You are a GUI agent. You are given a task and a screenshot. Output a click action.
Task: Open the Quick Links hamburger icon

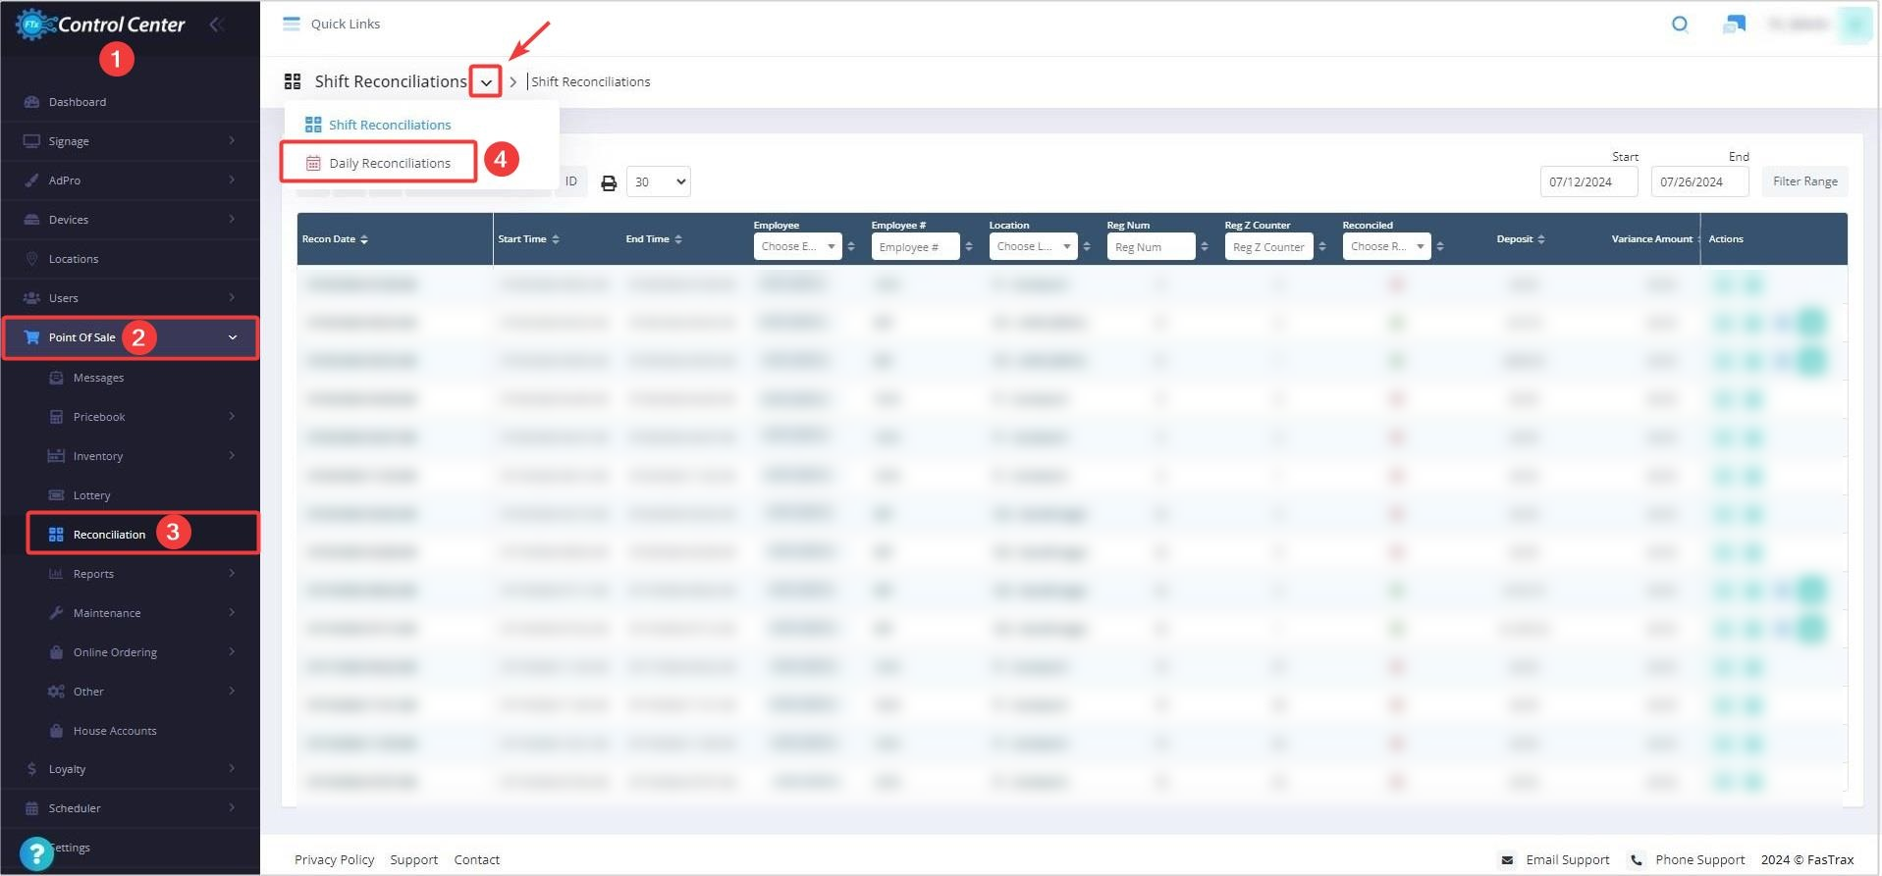coord(292,25)
